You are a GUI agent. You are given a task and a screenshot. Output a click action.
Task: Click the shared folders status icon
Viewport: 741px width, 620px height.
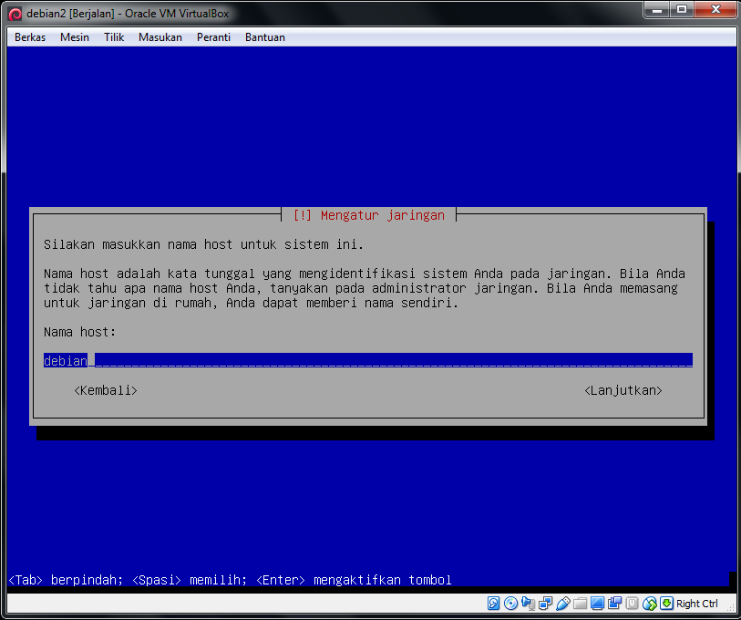click(580, 603)
